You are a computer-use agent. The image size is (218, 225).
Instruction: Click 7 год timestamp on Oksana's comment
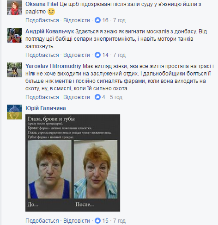119,20
